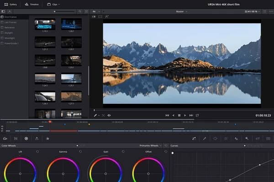This screenshot has width=274, height=182.
Task: Open the Tracker palette
Action: tap(226, 138)
